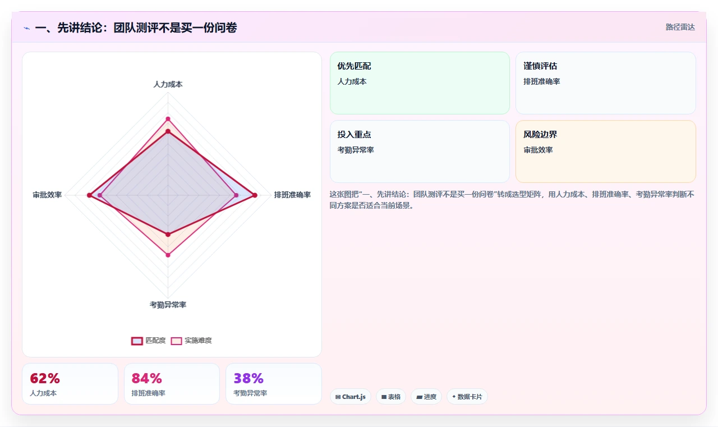
Task: Select the 投入重点 card
Action: click(x=420, y=151)
